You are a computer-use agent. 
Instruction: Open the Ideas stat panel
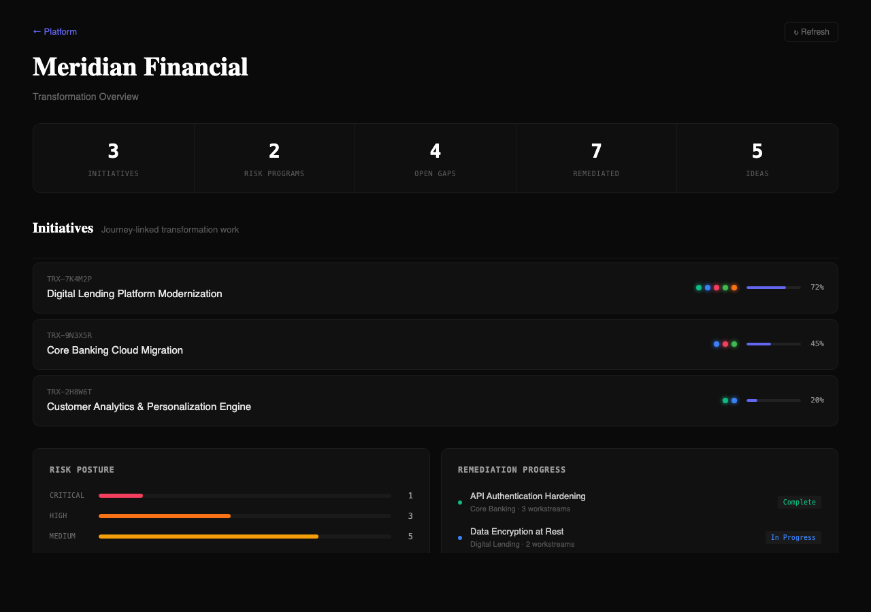click(x=757, y=158)
